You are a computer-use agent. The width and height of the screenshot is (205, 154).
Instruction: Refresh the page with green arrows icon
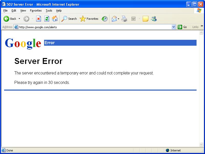coord(47,19)
